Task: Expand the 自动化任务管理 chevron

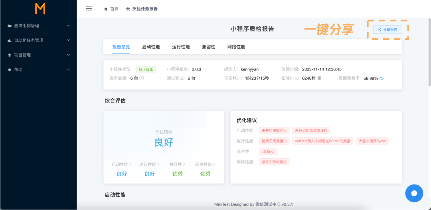Action: [x=69, y=40]
